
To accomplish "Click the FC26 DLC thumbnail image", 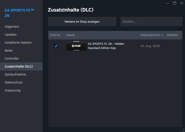I will (x=76, y=46).
